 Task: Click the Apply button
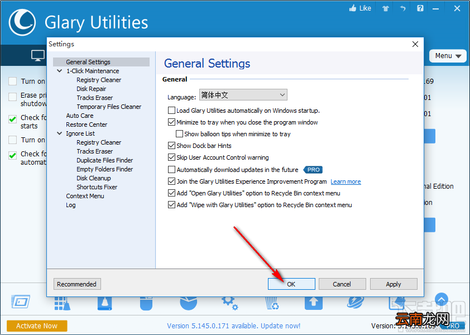click(394, 284)
